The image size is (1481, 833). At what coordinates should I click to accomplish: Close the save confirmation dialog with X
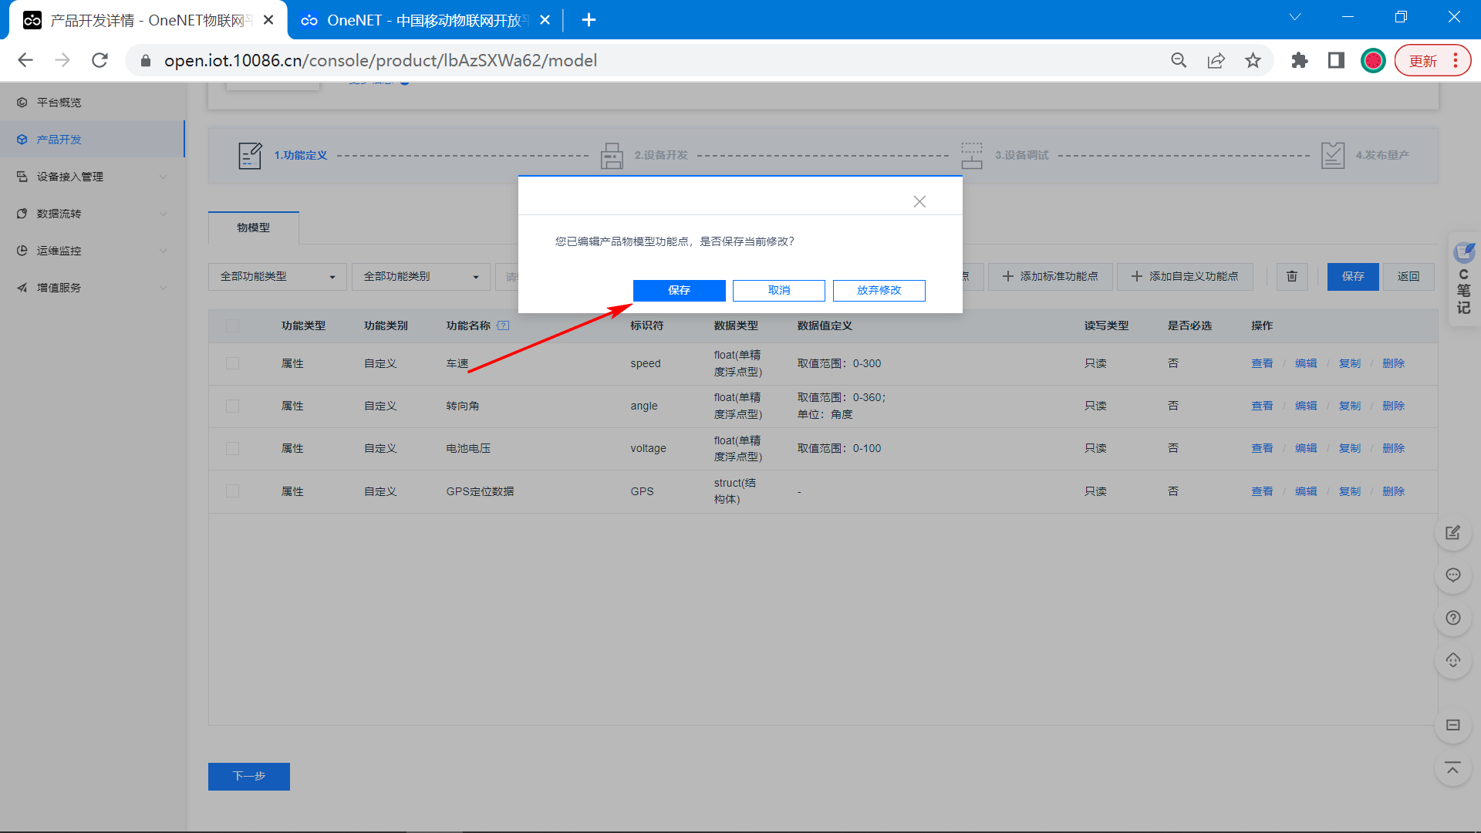[919, 201]
